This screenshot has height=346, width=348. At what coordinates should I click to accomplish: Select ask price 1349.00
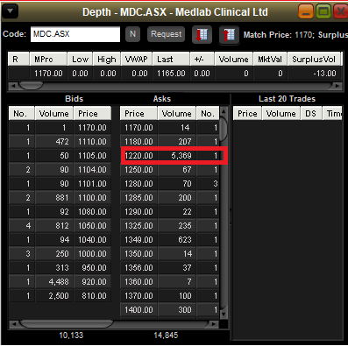click(x=138, y=240)
